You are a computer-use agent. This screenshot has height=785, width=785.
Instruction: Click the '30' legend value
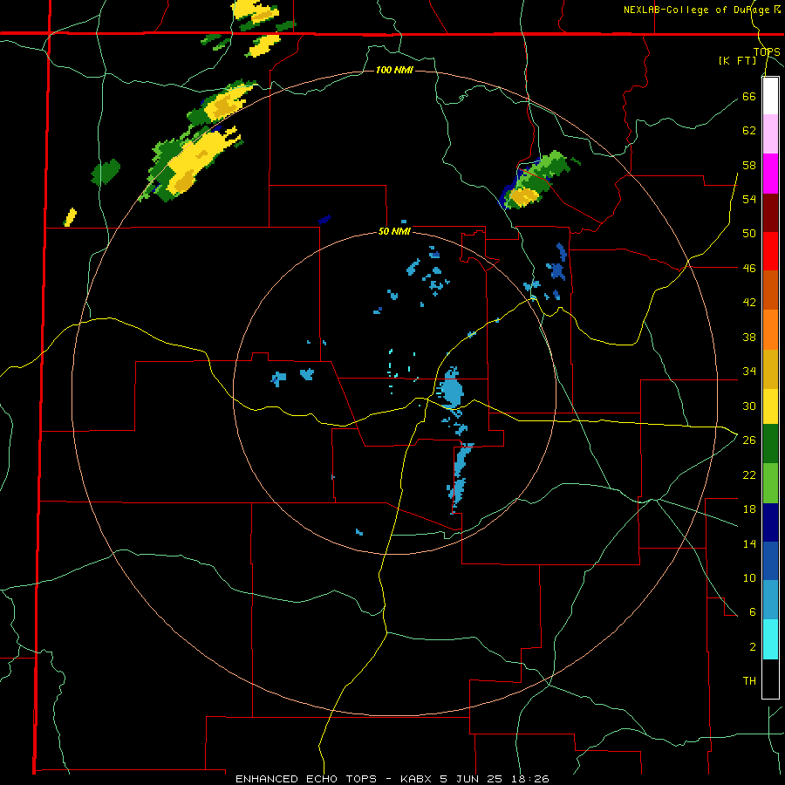[x=749, y=406]
